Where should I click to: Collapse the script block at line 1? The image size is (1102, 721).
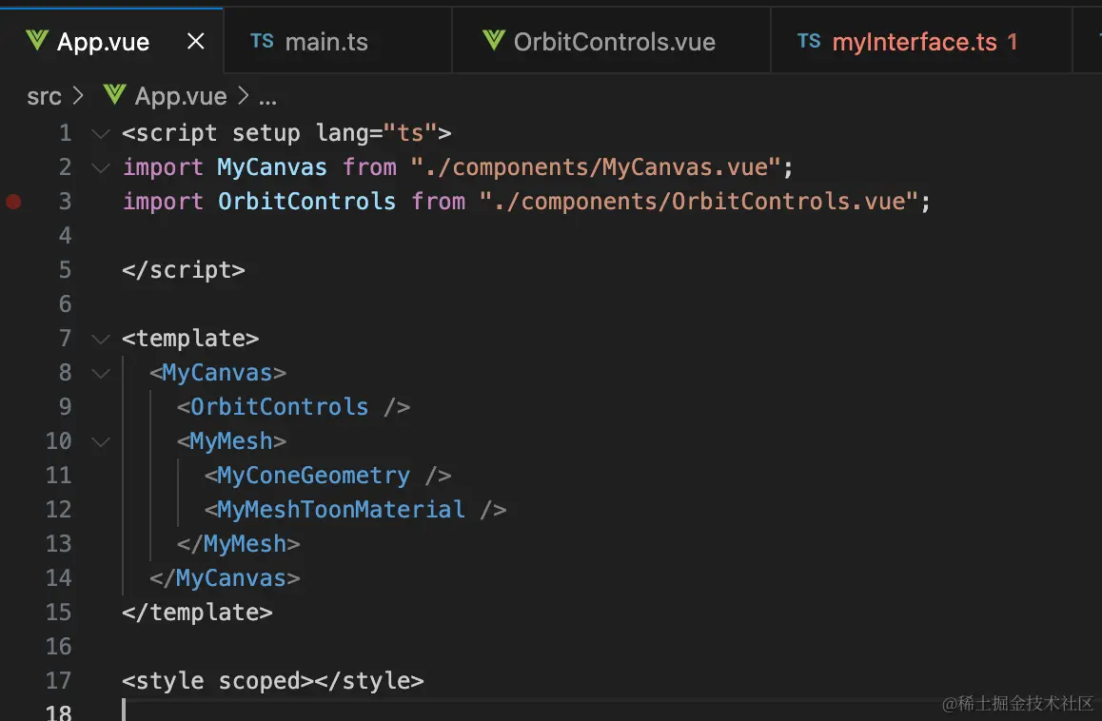(x=101, y=133)
